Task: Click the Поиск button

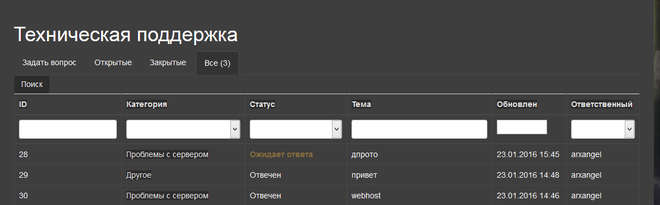Action: (32, 84)
